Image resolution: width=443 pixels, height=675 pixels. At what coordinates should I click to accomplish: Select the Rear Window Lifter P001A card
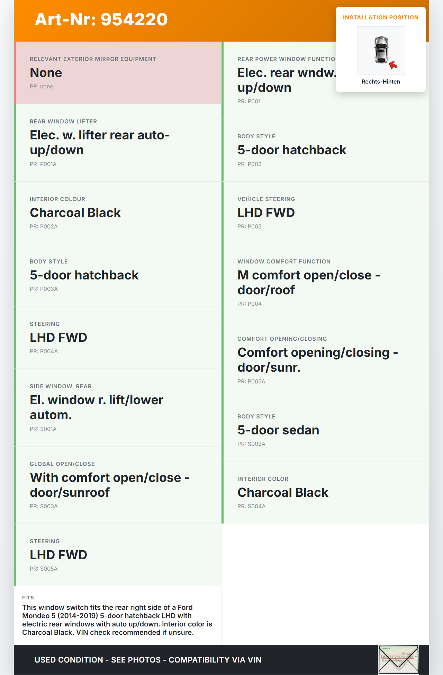pyautogui.click(x=118, y=142)
